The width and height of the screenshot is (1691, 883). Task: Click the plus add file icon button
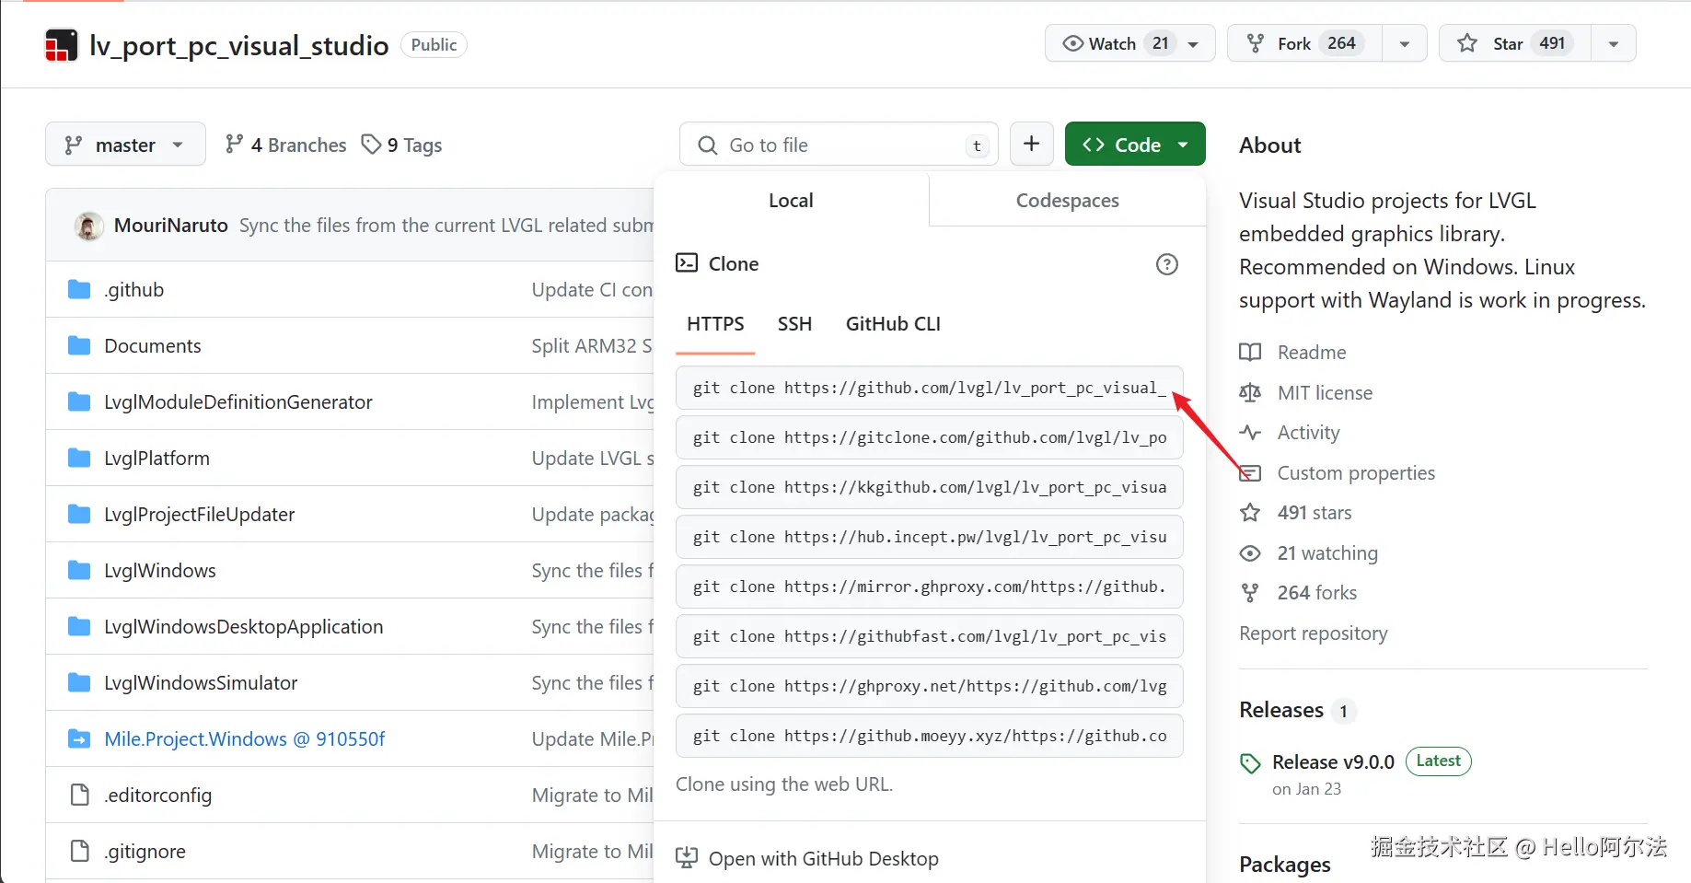[x=1031, y=145]
